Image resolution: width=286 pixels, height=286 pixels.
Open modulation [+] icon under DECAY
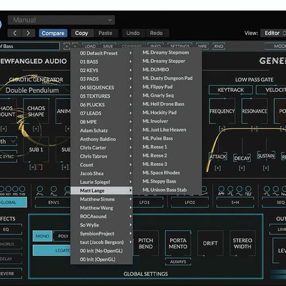[x=242, y=168]
